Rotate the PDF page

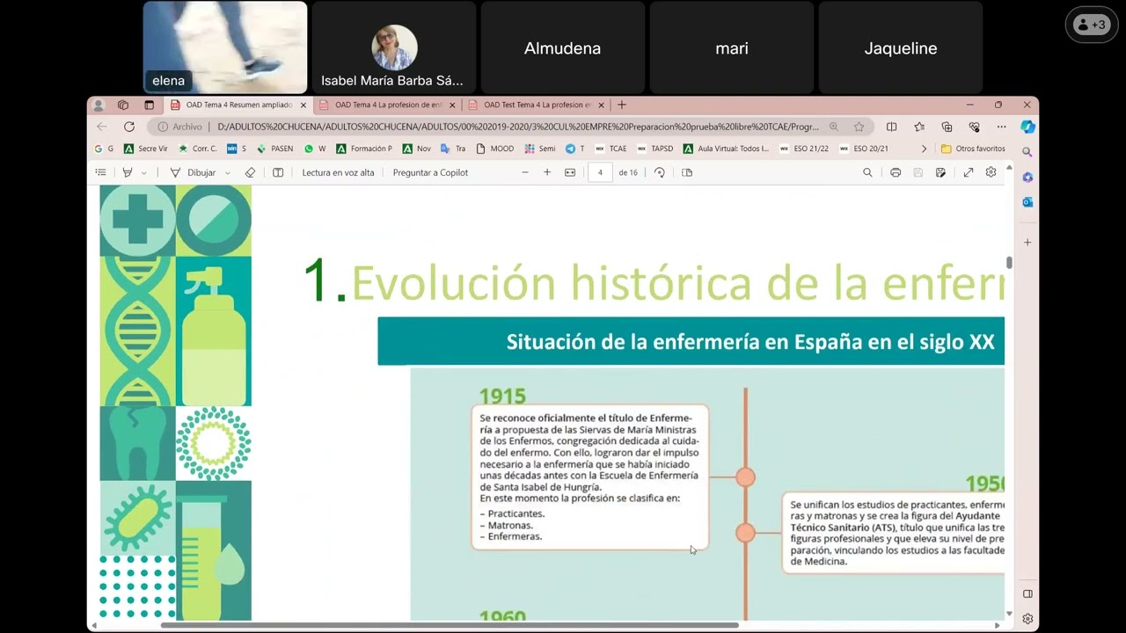660,172
